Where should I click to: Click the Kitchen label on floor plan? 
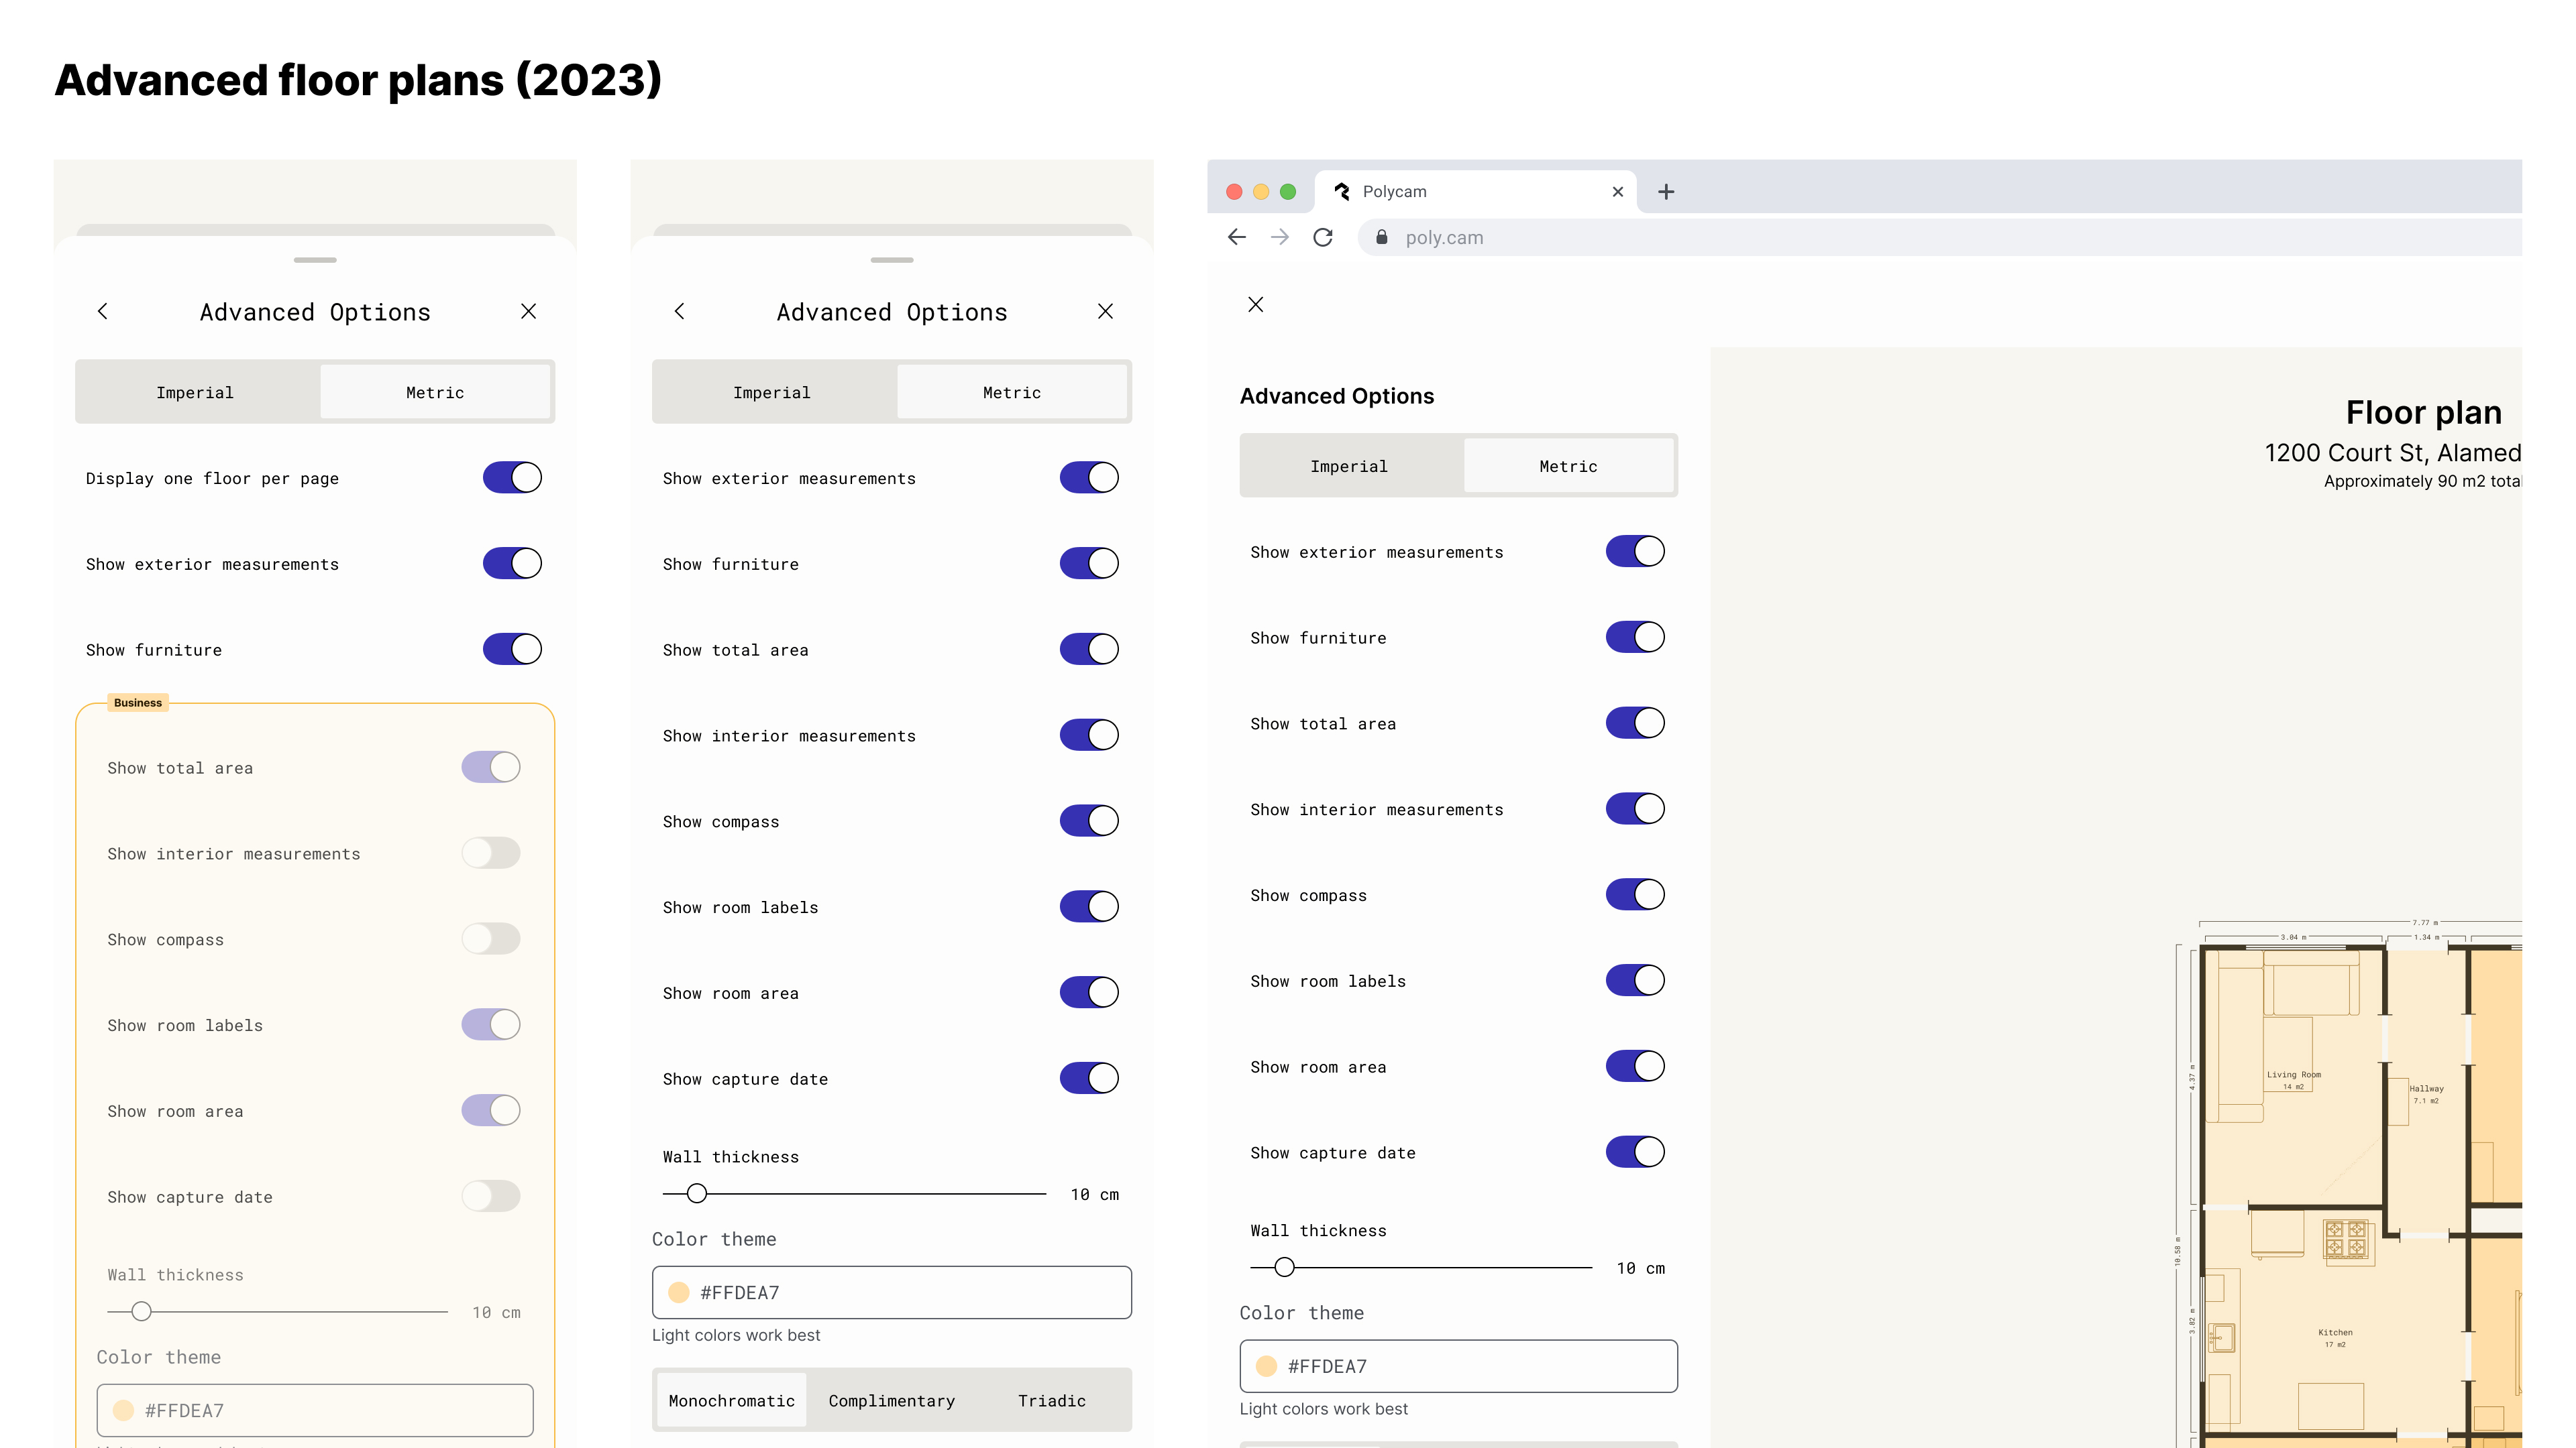click(2336, 1333)
